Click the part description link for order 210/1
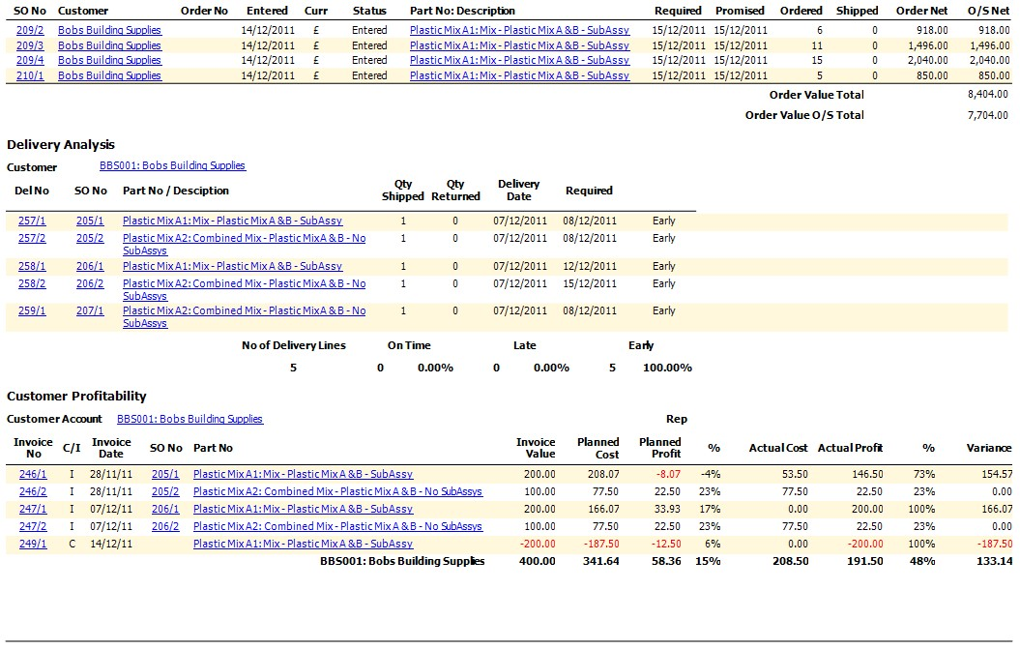The width and height of the screenshot is (1020, 649). tap(519, 75)
